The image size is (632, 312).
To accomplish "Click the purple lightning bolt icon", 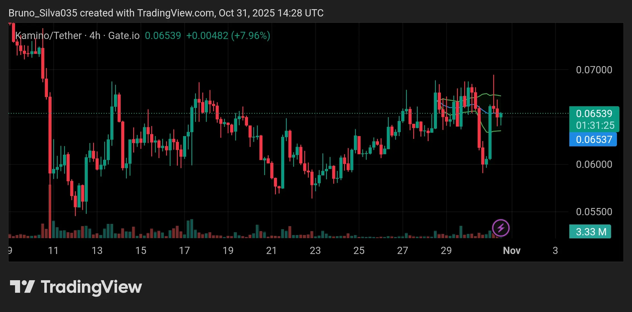I will tap(501, 228).
